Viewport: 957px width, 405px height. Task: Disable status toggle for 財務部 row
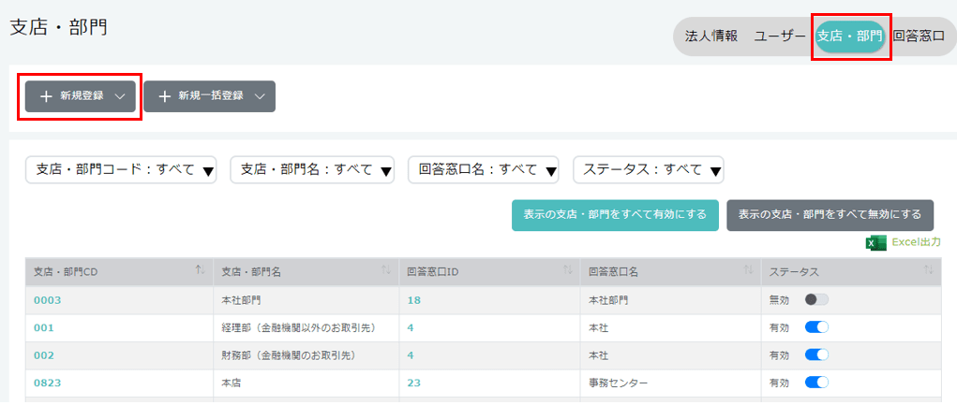click(x=816, y=355)
